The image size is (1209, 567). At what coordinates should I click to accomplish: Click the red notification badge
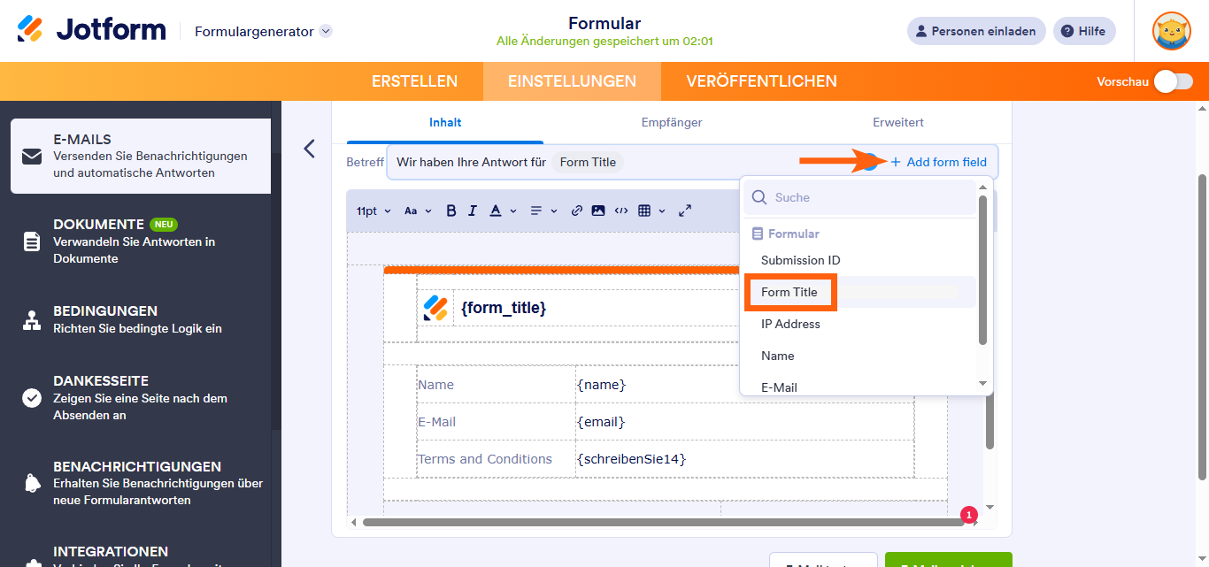pyautogui.click(x=969, y=514)
